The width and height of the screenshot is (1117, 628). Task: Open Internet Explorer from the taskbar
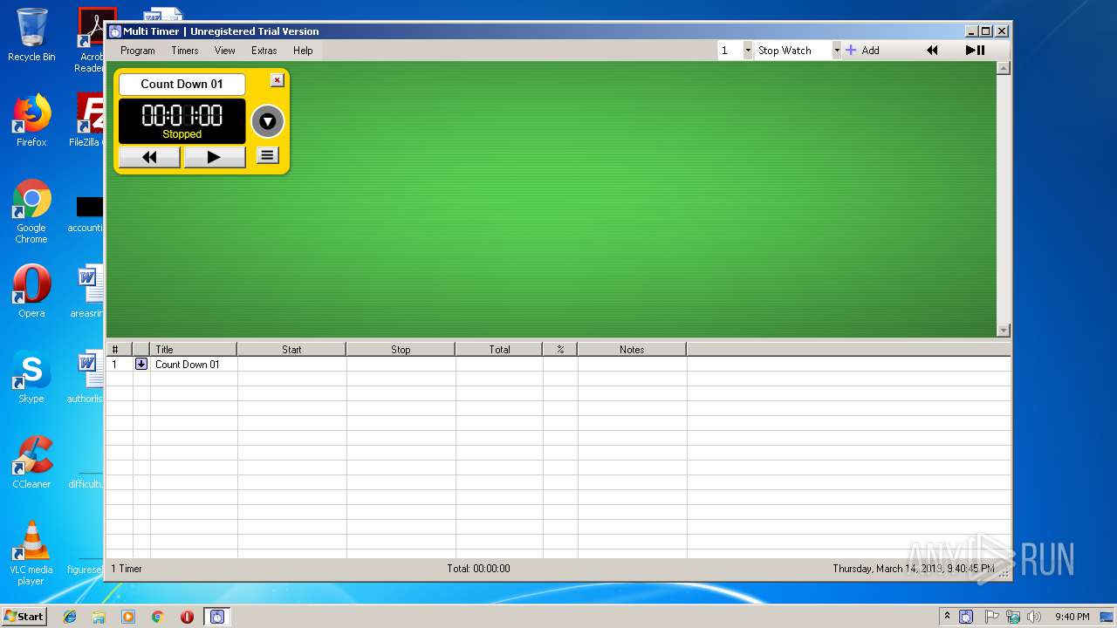(70, 617)
